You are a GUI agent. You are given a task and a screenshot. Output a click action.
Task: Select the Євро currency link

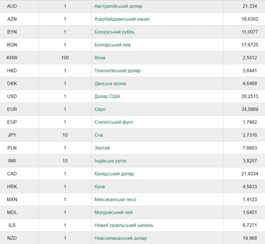point(100,109)
